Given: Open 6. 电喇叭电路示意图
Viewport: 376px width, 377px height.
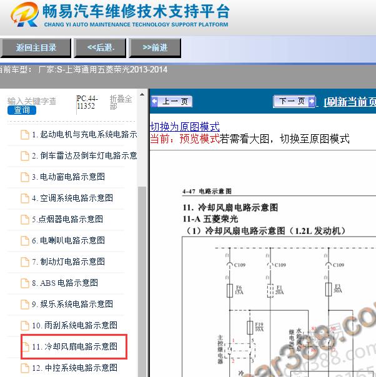Looking at the screenshot, I should (69, 240).
